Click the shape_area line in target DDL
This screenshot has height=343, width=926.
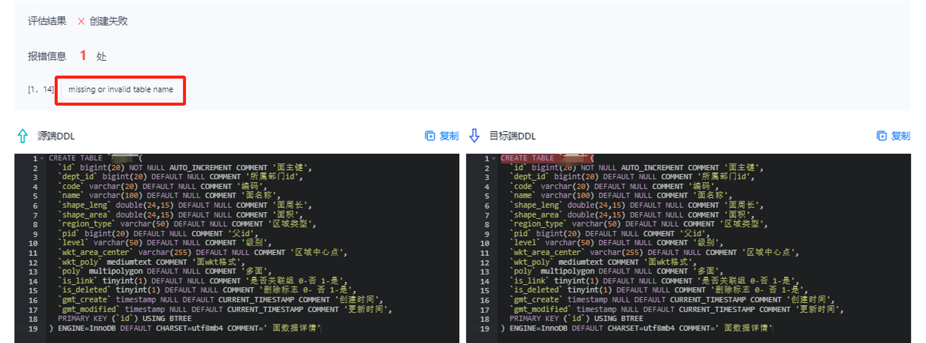tap(632, 215)
